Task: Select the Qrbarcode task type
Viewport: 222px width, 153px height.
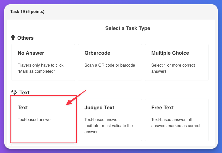Action: pos(110,62)
